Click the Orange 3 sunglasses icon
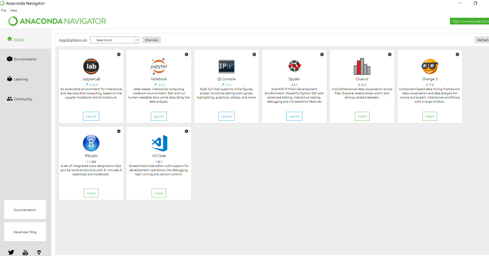The width and height of the screenshot is (489, 256). [x=430, y=66]
